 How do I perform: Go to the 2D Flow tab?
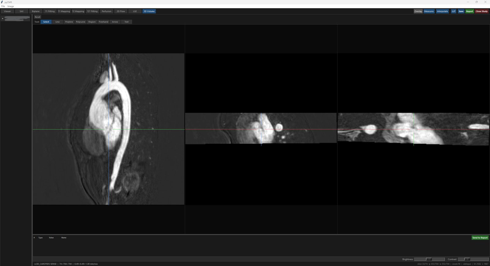(x=121, y=11)
